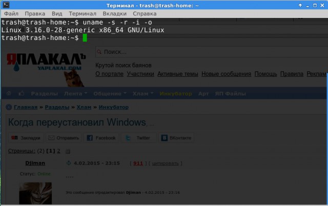Maximize the terminal window

click(x=315, y=6)
